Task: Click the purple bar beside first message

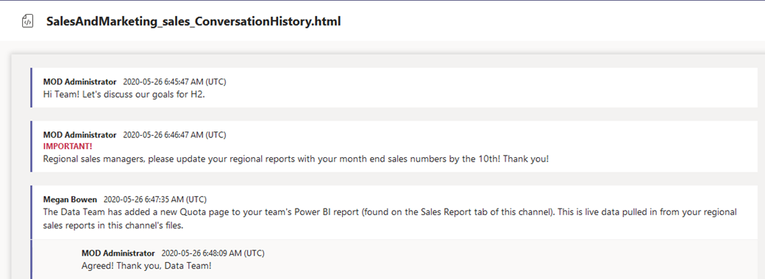Action: pyautogui.click(x=31, y=87)
